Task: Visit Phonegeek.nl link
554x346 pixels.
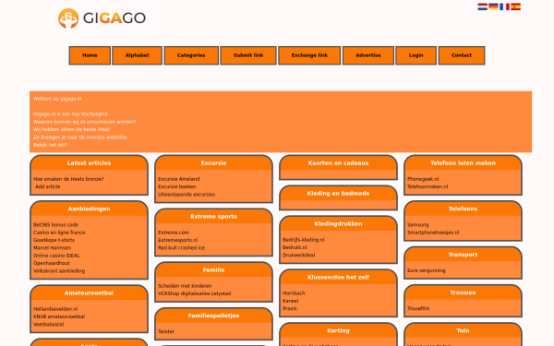Action: [423, 179]
